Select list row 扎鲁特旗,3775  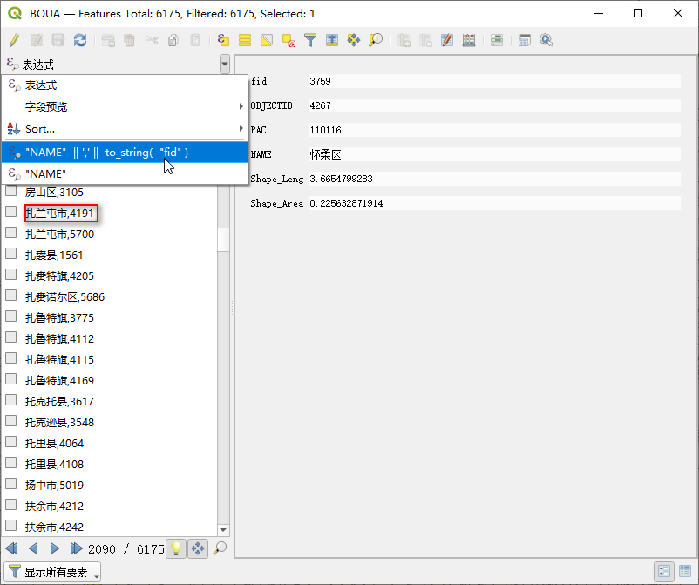point(110,317)
